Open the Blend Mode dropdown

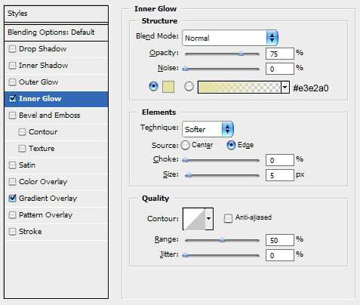tap(230, 38)
